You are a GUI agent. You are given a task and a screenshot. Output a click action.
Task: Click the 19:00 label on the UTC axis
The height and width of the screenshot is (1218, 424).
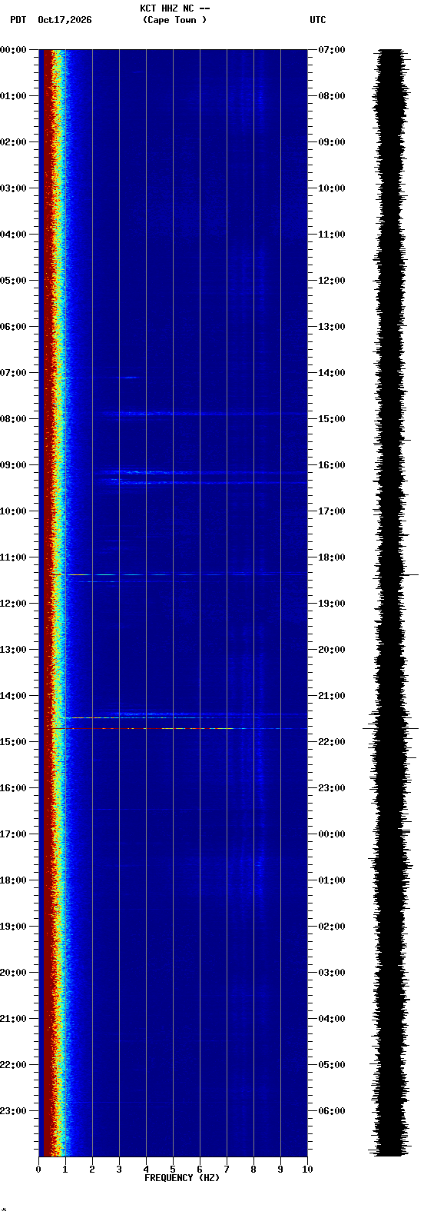[332, 604]
